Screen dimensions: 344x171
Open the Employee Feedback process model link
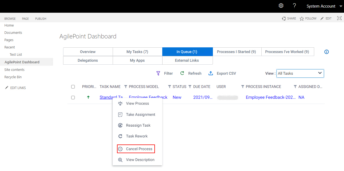(x=148, y=97)
